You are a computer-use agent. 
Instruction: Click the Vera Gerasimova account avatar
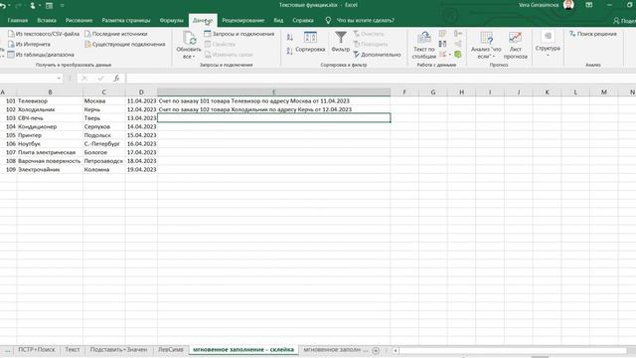[x=568, y=5]
